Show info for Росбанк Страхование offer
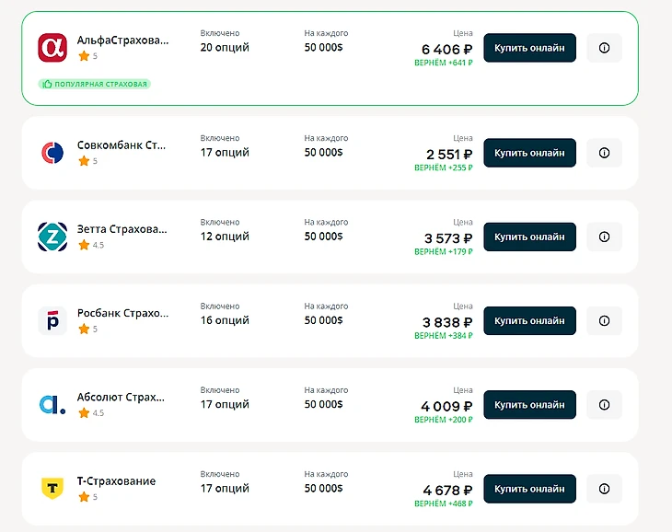Viewport: 672px width, 532px height. pyautogui.click(x=604, y=320)
